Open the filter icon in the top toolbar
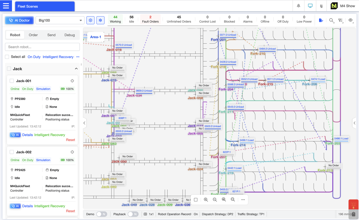Image resolution: width=359 pixels, height=220 pixels. click(x=341, y=20)
